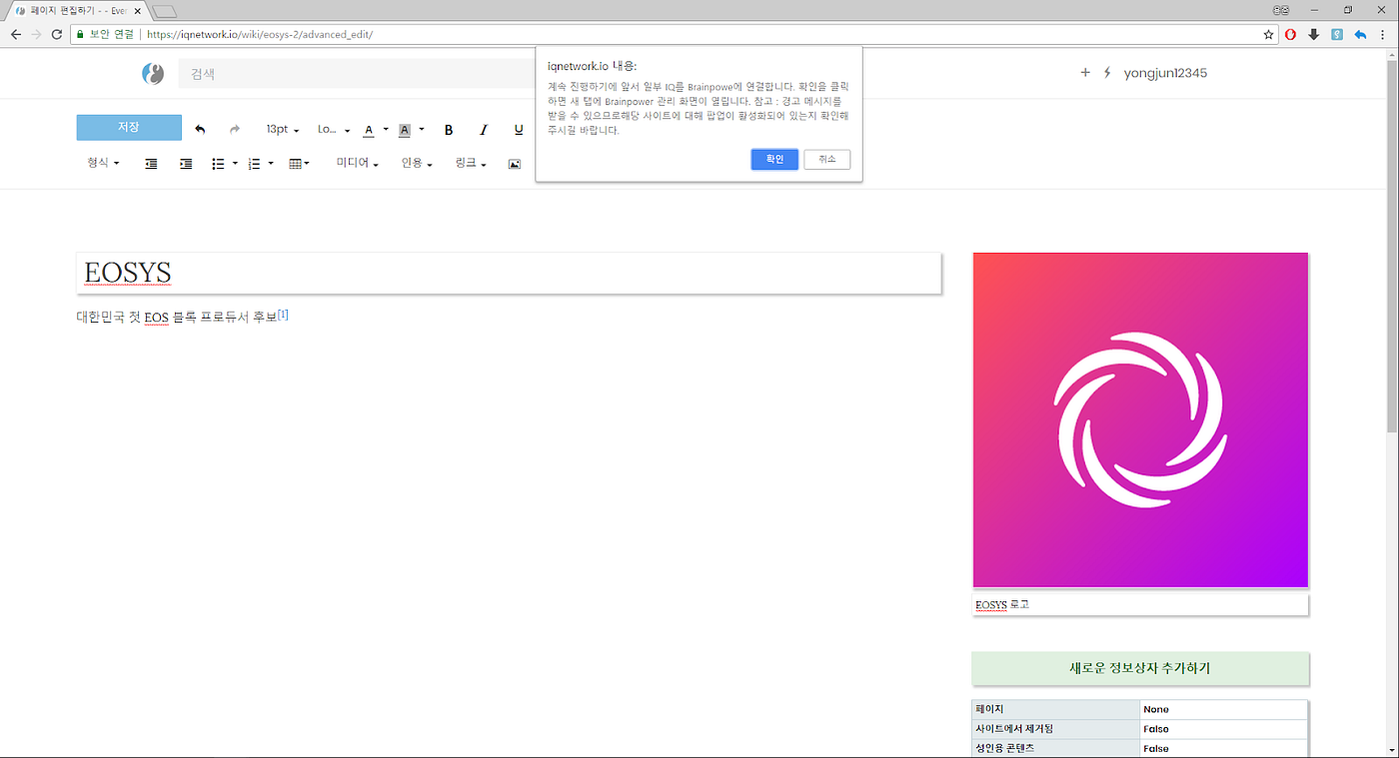Open the EOS link in the article text
Screen dimensions: 1399x758
[x=156, y=317]
